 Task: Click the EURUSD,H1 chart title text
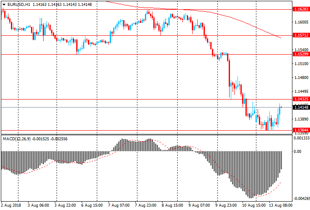[19, 4]
